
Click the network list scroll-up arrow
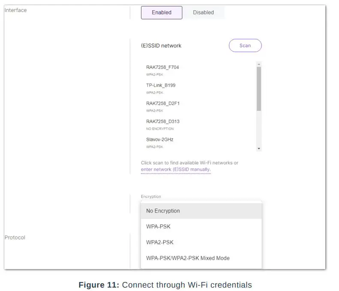pyautogui.click(x=259, y=64)
